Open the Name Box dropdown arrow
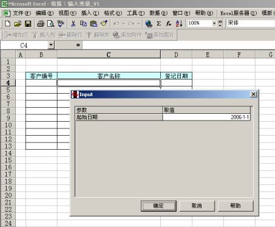This screenshot has height=227, width=275. click(x=51, y=45)
